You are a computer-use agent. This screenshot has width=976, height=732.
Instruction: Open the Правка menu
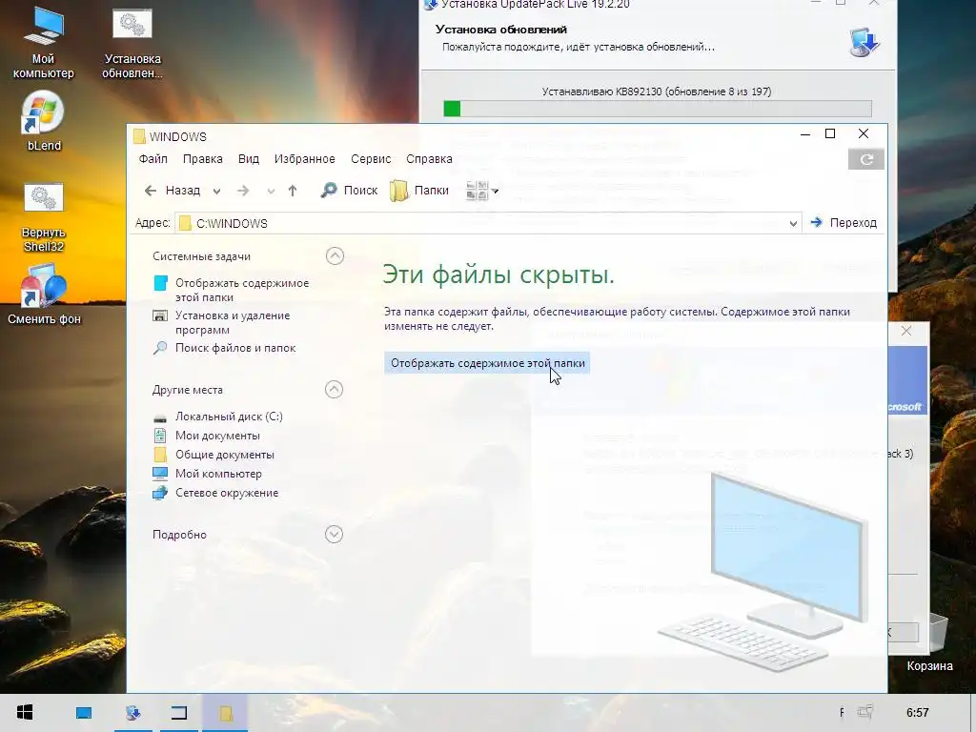click(x=202, y=159)
